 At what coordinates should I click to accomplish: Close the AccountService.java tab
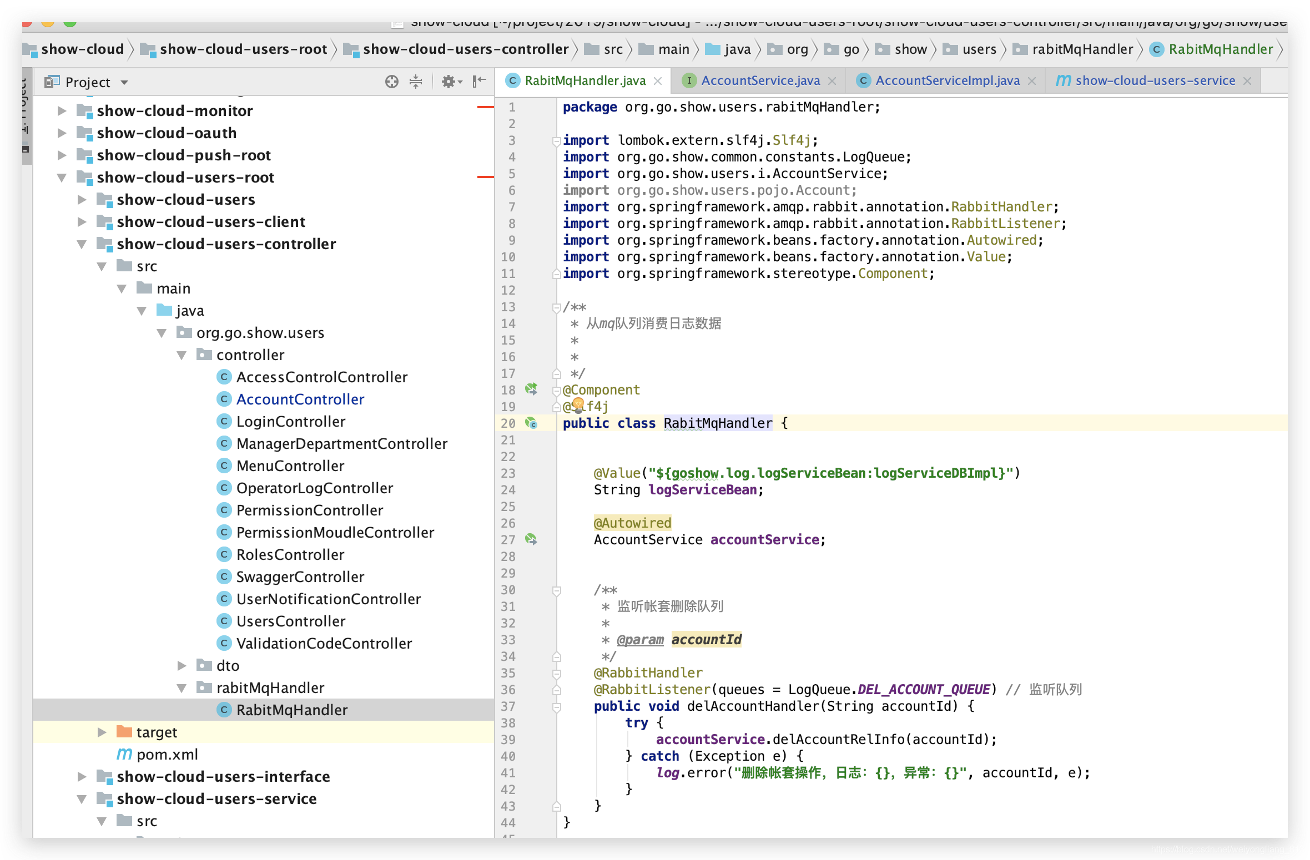[x=832, y=82]
